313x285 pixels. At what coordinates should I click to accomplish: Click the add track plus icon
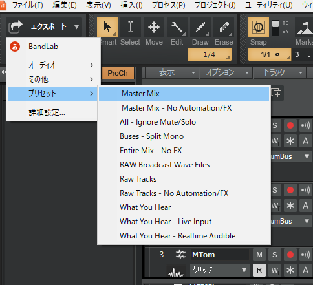click(x=277, y=94)
